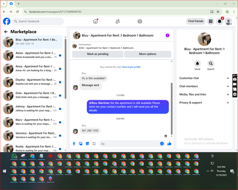Viewport: 238px width, 190px height.
Task: Search in conversation using magnifier icon
Action: [x=211, y=64]
